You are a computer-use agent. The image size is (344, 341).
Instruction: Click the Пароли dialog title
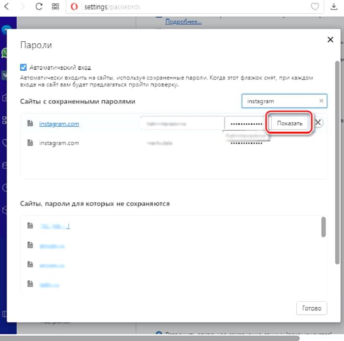tap(36, 45)
